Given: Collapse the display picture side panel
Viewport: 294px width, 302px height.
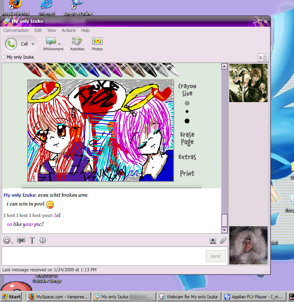Looking at the screenshot, I should click(263, 57).
